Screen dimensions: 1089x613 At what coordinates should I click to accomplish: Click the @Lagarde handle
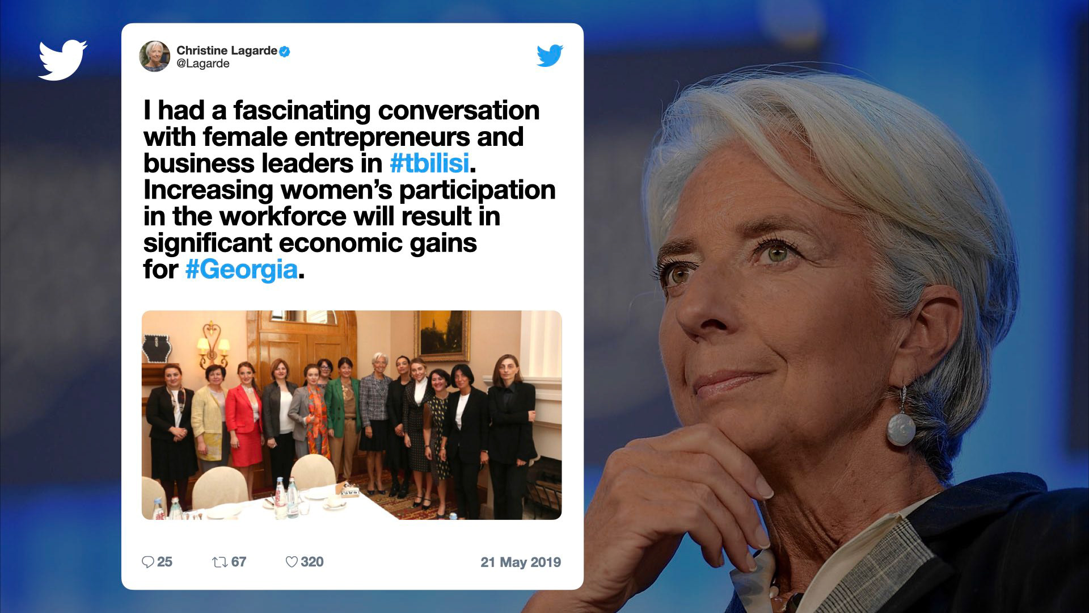click(203, 64)
